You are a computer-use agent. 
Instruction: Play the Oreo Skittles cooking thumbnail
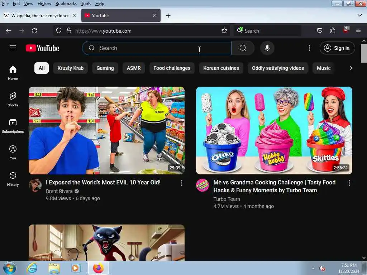pos(274,130)
